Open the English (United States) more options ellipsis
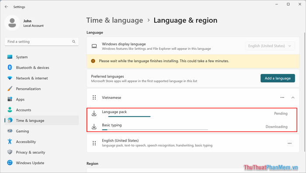306x173 pixels. 289,143
